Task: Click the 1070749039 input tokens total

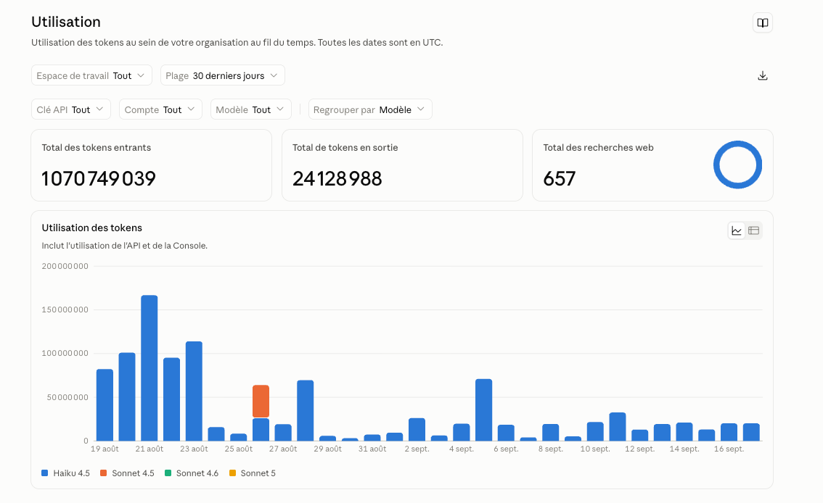Action: (x=99, y=179)
